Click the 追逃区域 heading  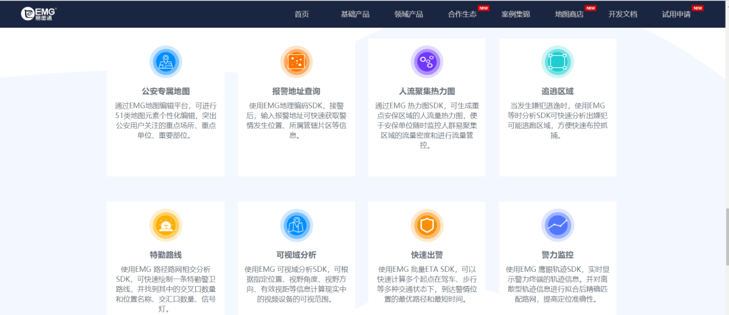coord(558,91)
